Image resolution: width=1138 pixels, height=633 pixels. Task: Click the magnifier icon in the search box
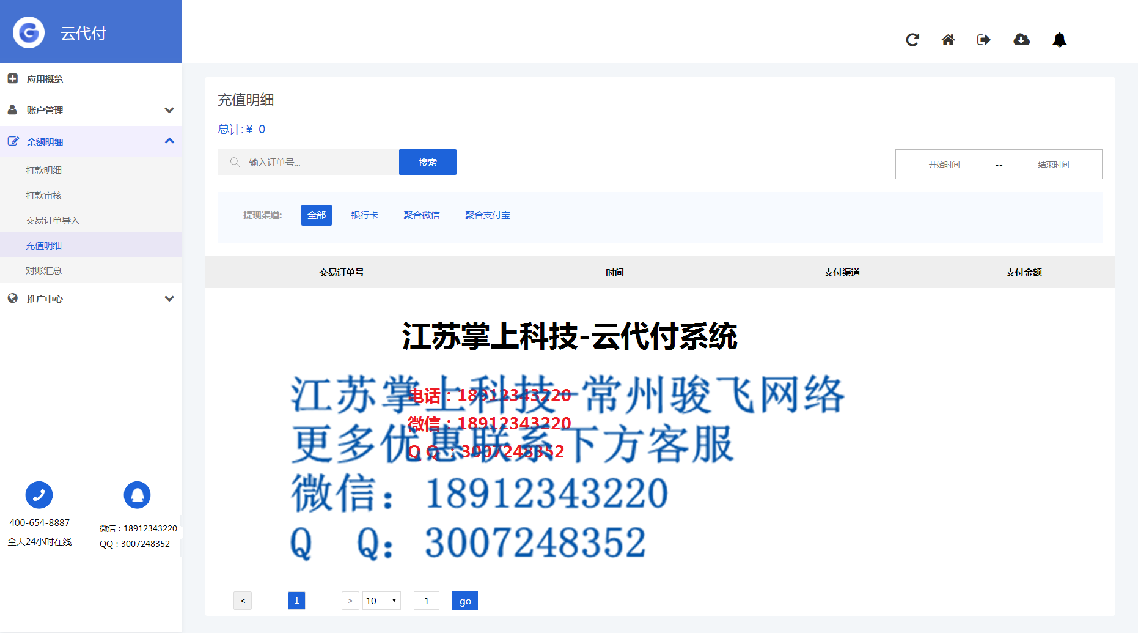pos(235,162)
